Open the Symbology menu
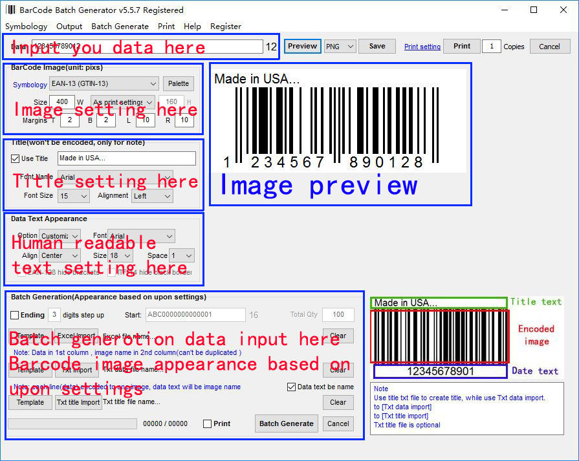Viewport: 579px width, 461px height. (27, 27)
